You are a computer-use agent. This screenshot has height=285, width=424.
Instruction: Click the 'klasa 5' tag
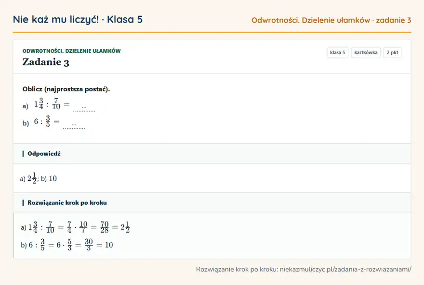(x=337, y=52)
